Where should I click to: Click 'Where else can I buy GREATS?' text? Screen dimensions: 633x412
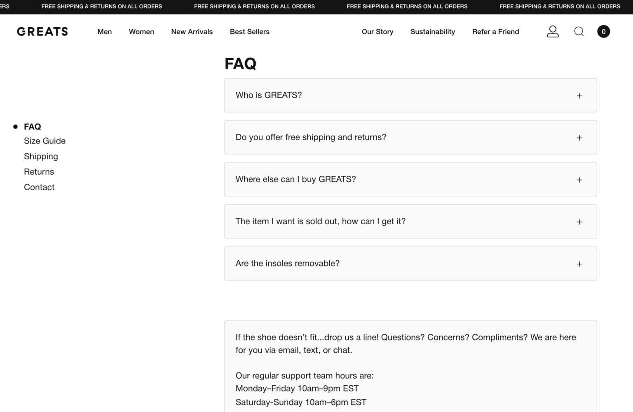pyautogui.click(x=295, y=179)
